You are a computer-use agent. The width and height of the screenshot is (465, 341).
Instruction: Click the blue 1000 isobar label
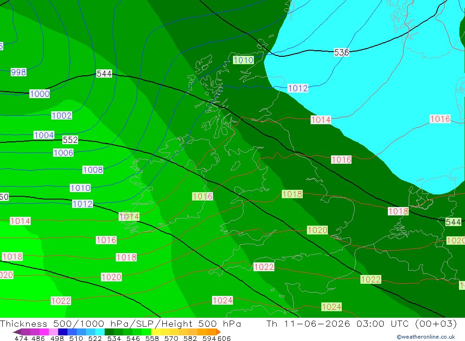click(40, 94)
